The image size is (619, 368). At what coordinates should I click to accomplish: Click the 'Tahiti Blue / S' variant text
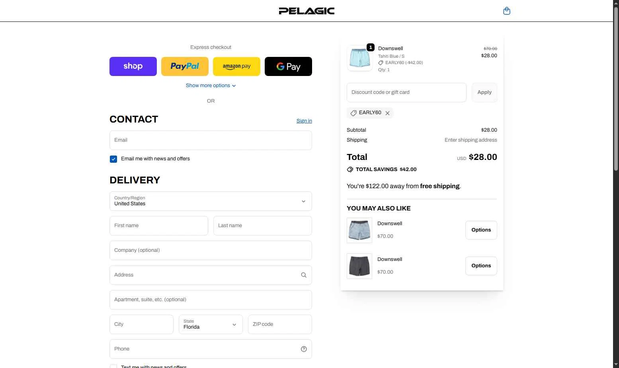coord(391,56)
